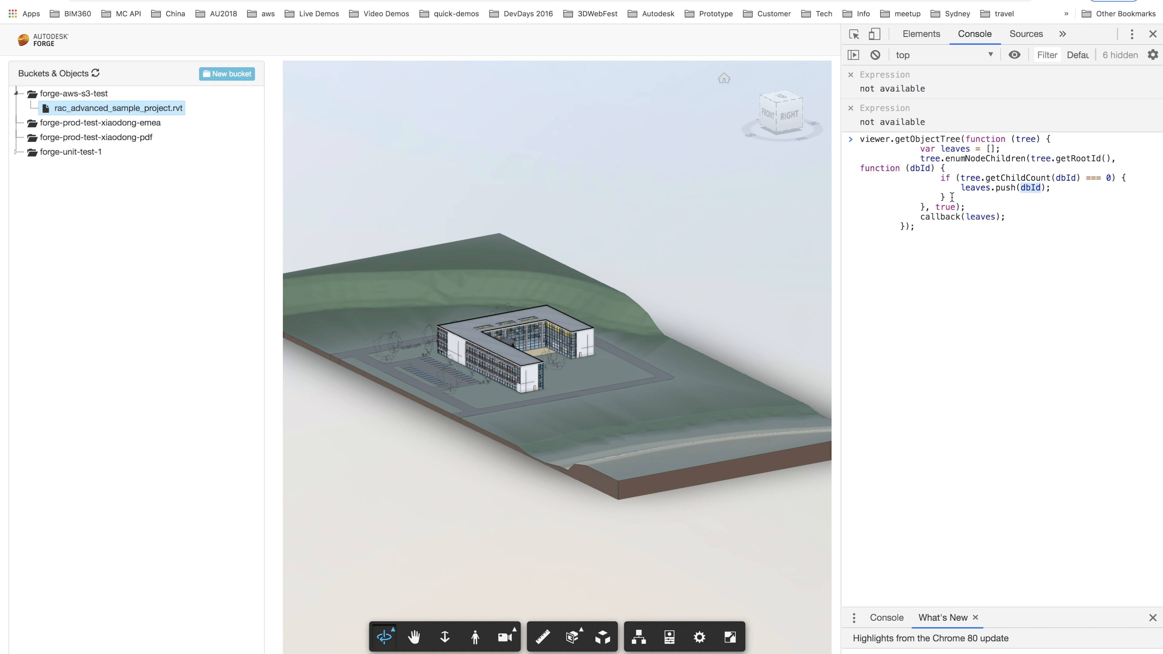Show more DevTools tabs chevron
Image resolution: width=1163 pixels, height=654 pixels.
click(x=1062, y=34)
